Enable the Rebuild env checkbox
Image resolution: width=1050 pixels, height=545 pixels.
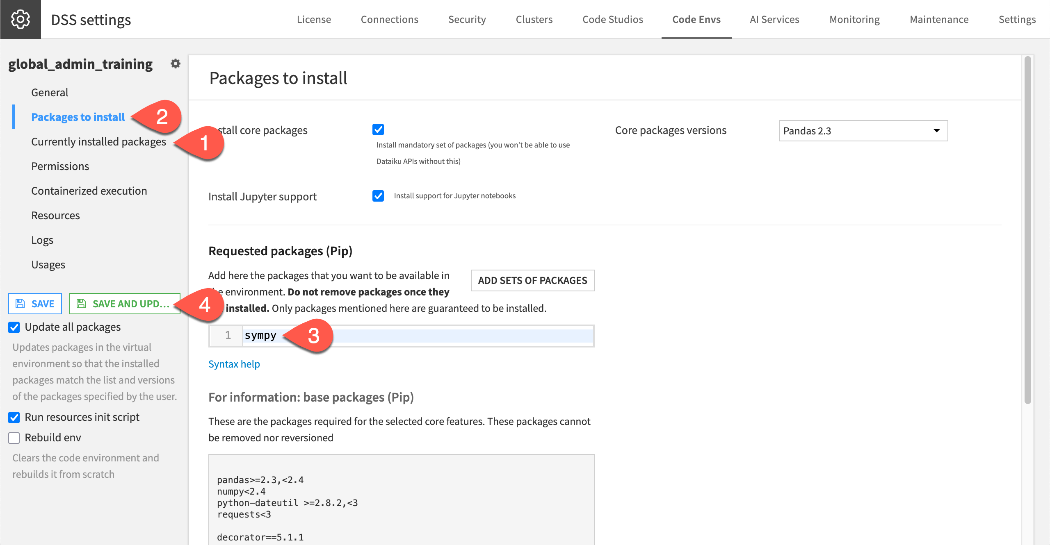click(14, 438)
